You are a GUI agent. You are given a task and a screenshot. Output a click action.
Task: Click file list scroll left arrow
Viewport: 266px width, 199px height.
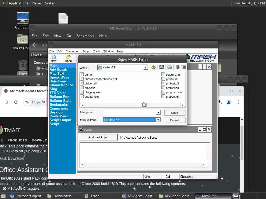(82, 105)
